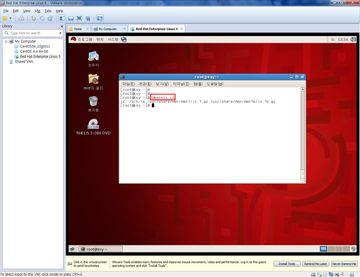Click terminal scrollbar down arrow
360x277 pixels.
click(x=302, y=180)
